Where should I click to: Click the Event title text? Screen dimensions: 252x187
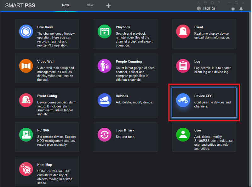(x=199, y=27)
